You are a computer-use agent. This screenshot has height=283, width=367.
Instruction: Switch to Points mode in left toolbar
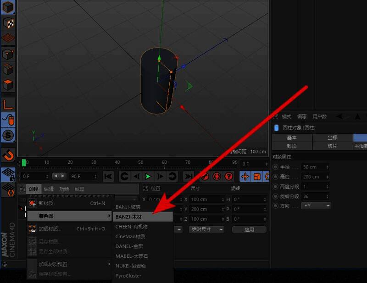[x=8, y=54]
